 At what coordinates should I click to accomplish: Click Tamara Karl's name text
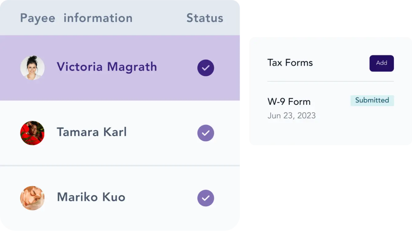click(92, 132)
